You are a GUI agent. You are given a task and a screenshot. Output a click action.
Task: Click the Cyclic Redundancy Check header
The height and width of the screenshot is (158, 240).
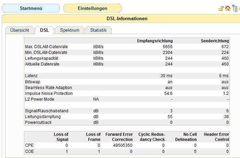click(x=152, y=137)
